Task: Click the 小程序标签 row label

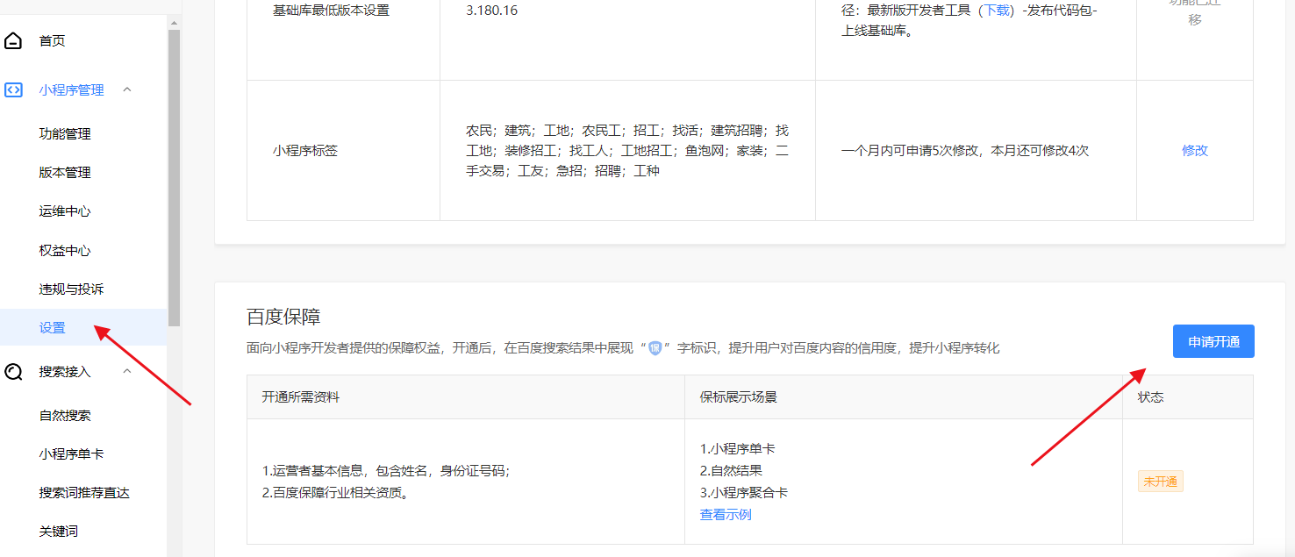Action: pos(305,150)
